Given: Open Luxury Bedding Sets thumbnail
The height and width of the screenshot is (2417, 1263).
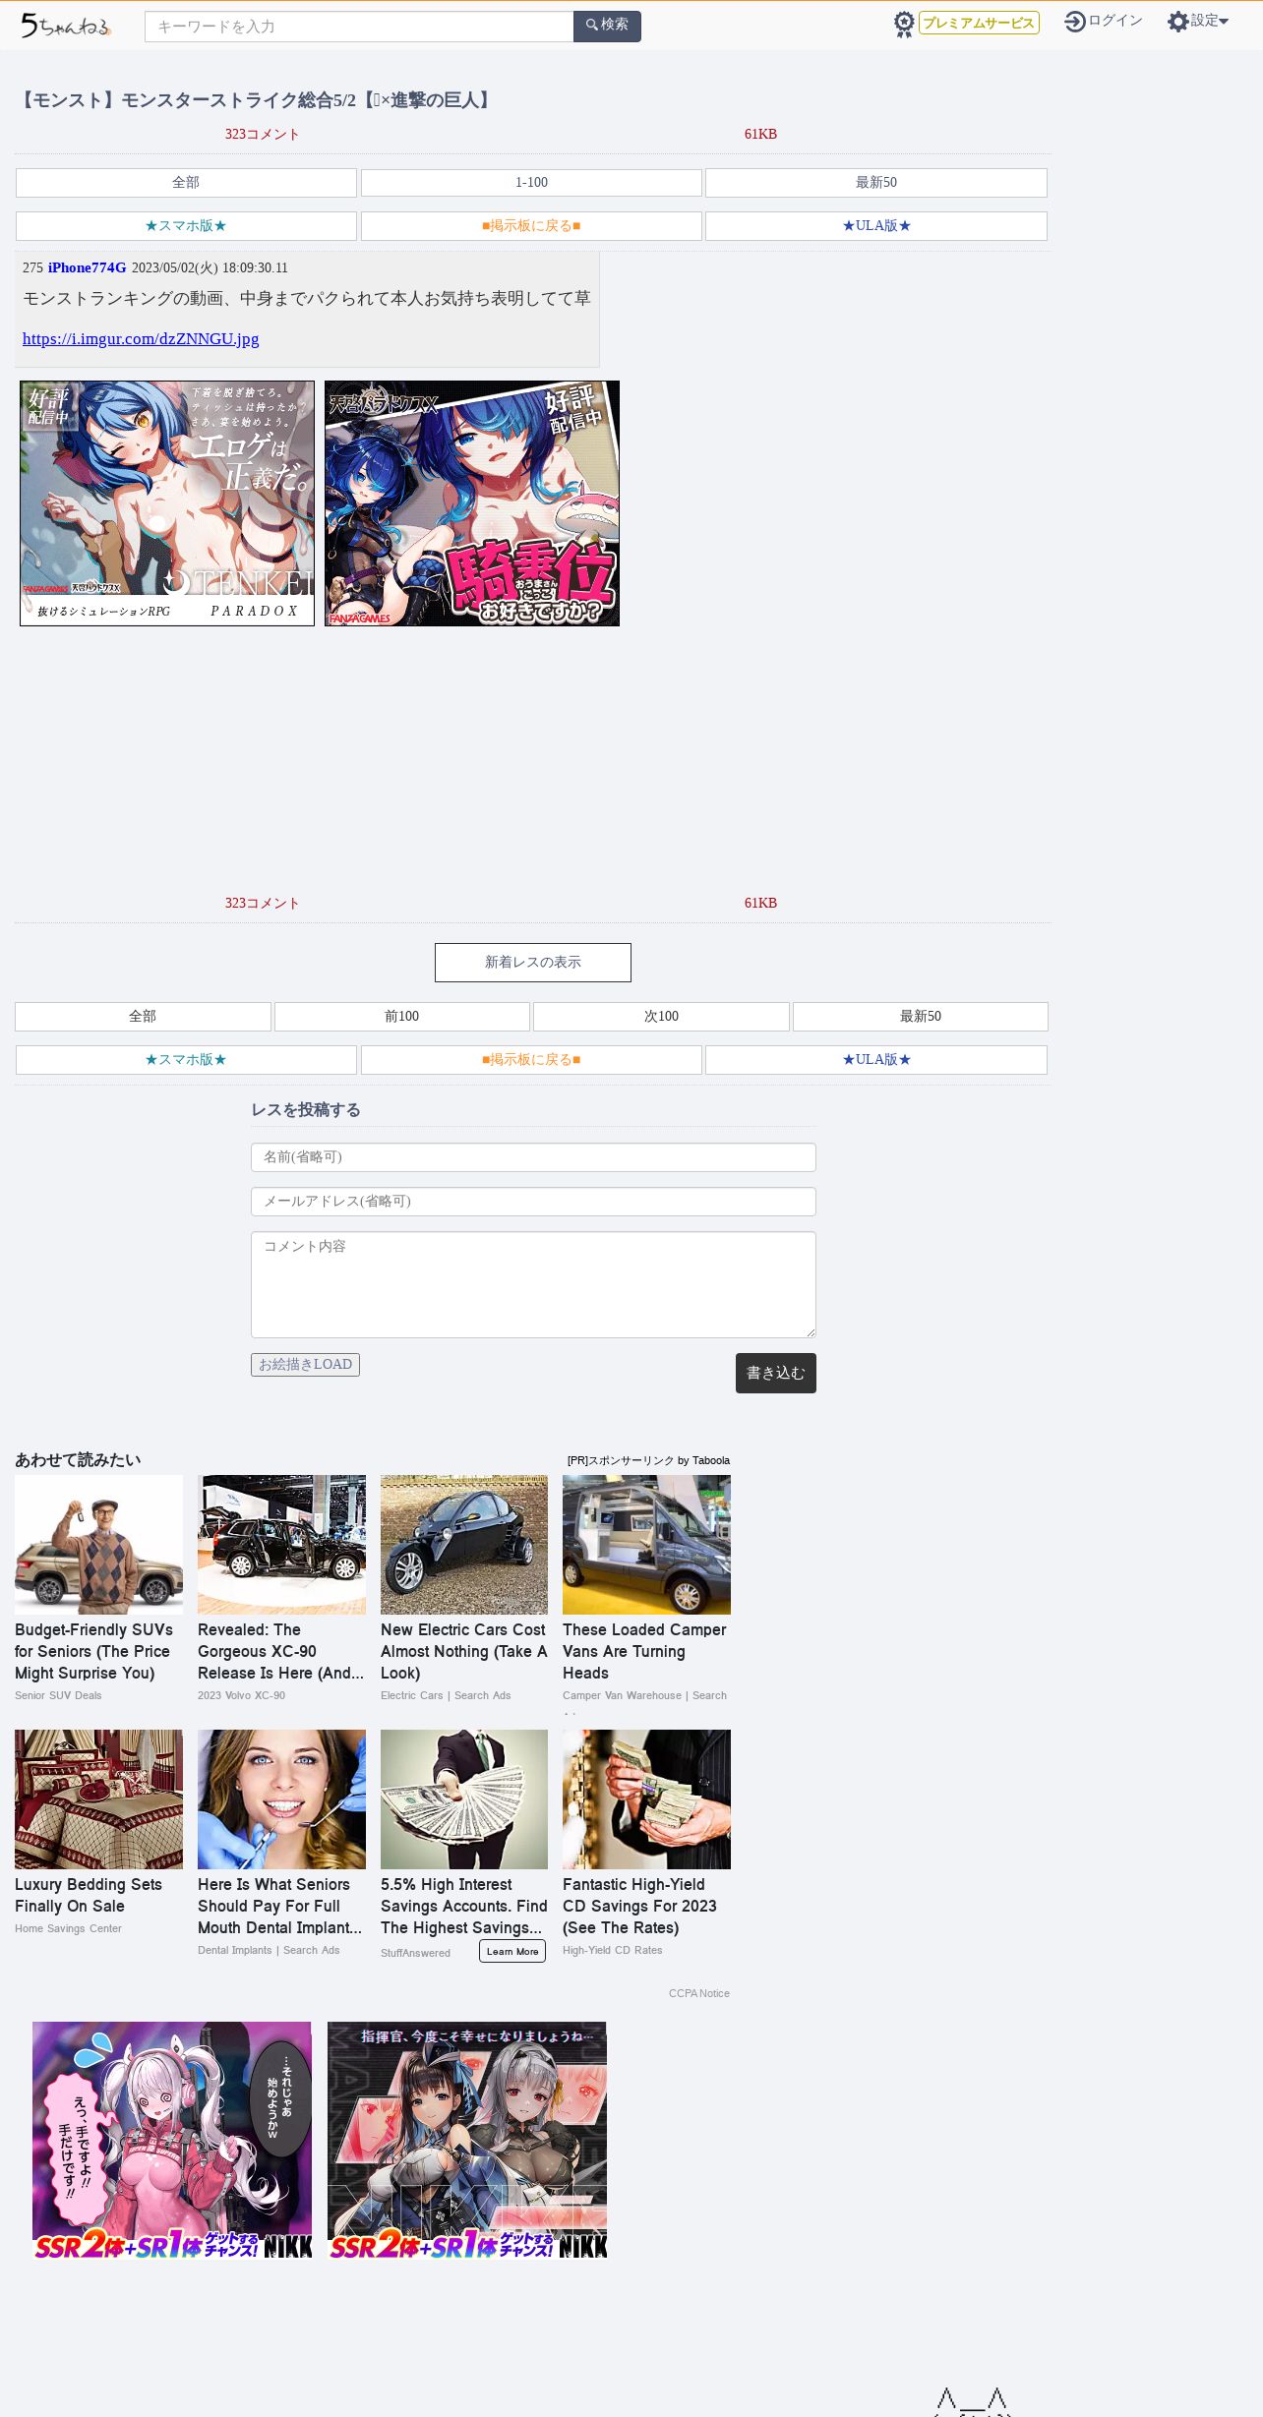Looking at the screenshot, I should click(98, 1799).
